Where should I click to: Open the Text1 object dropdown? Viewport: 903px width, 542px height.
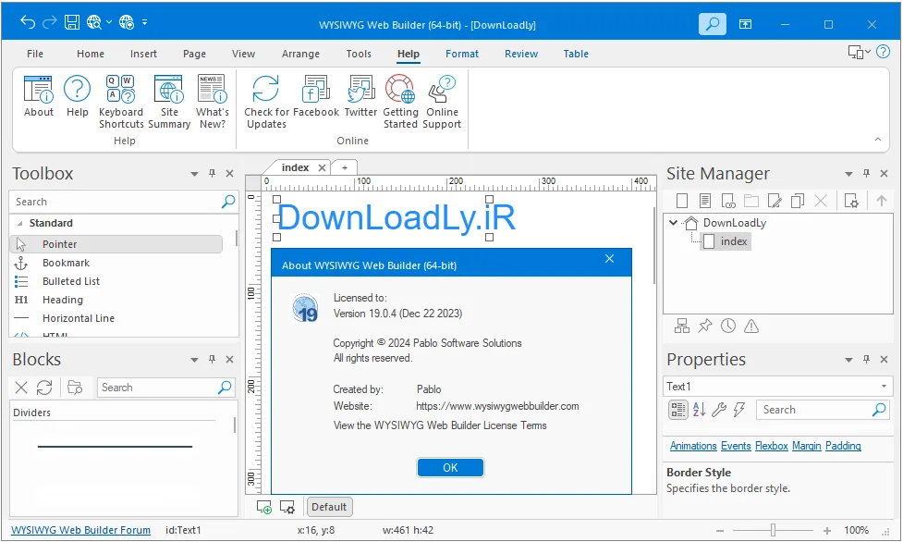(x=884, y=387)
